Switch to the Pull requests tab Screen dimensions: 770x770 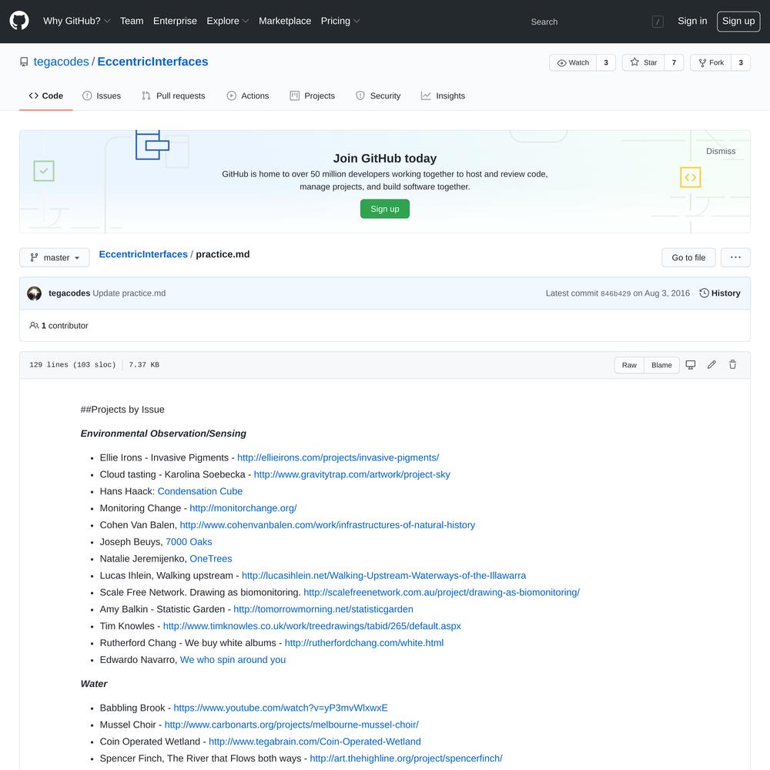pos(173,95)
